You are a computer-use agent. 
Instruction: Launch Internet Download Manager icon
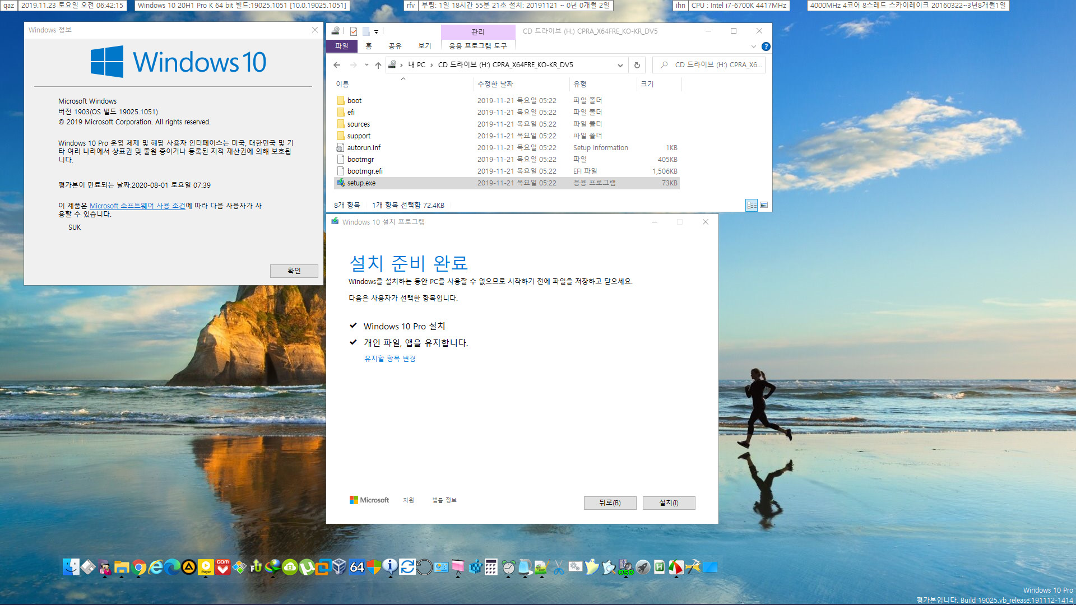point(273,567)
